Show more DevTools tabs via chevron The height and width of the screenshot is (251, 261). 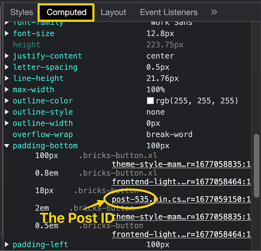pos(214,12)
